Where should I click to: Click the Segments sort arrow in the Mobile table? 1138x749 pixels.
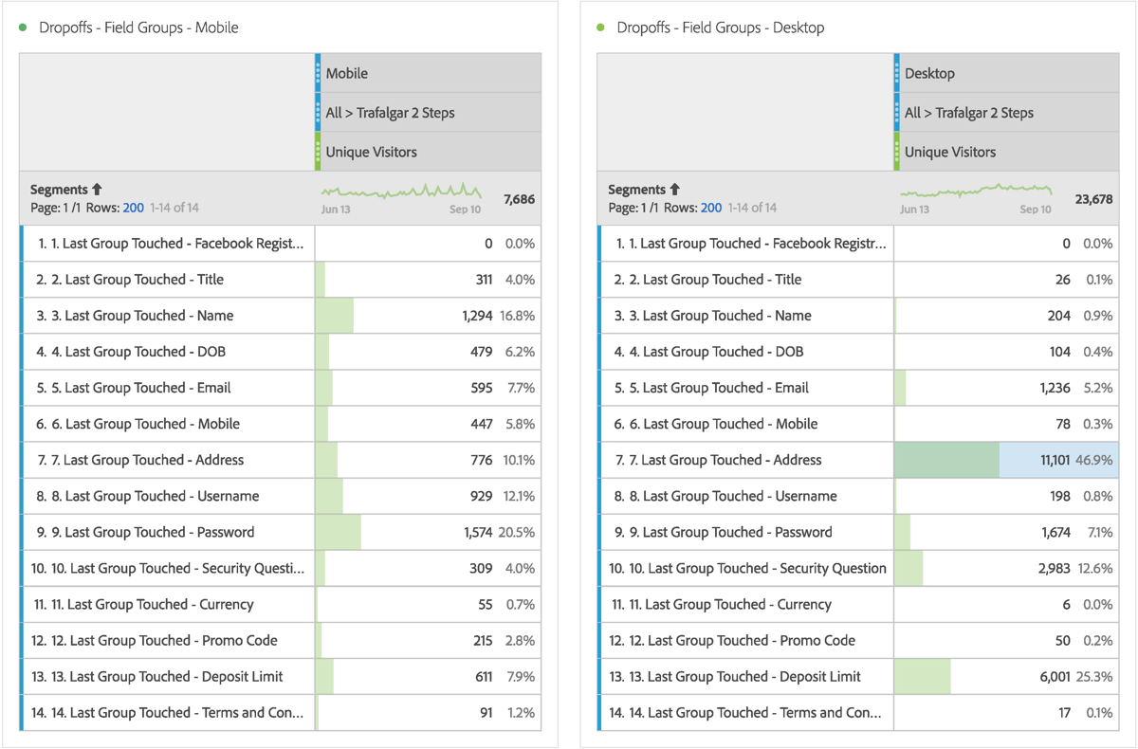click(97, 190)
